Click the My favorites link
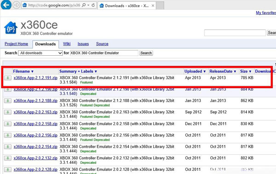276x174 pixels. pos(266,13)
